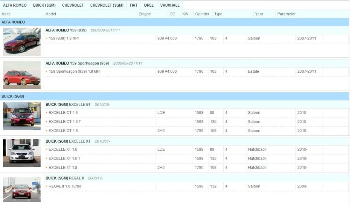Open EXCELLE XT 1.6 T model
The image size is (350, 205).
pos(64,158)
